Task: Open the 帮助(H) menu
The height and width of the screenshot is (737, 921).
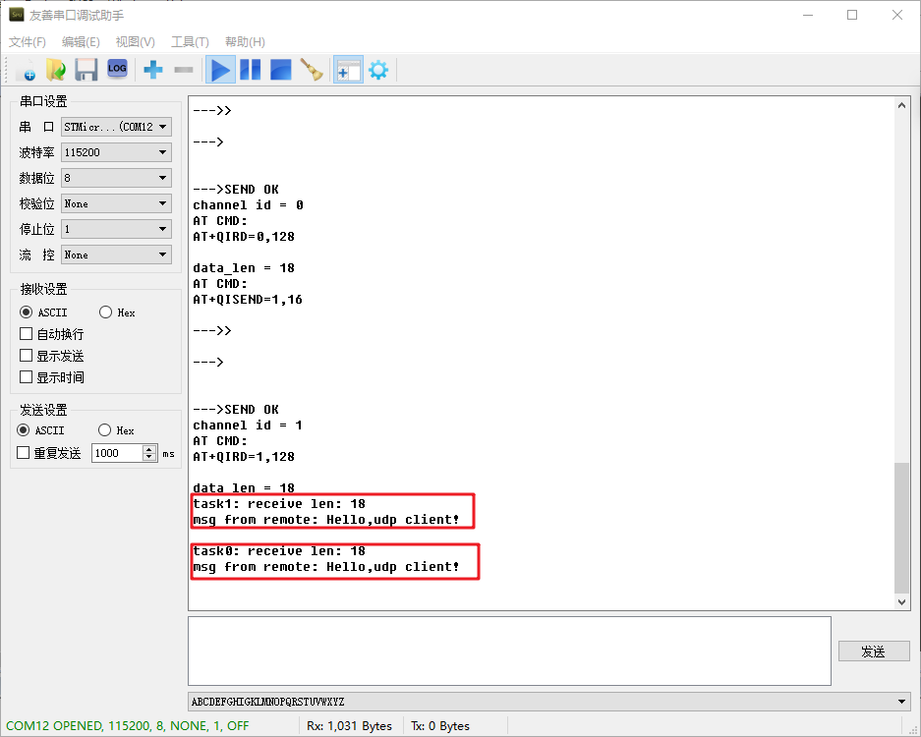Action: pyautogui.click(x=245, y=41)
